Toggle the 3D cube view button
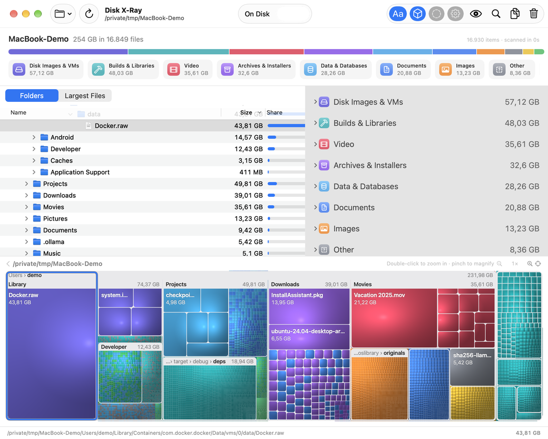This screenshot has height=439, width=548. point(418,14)
